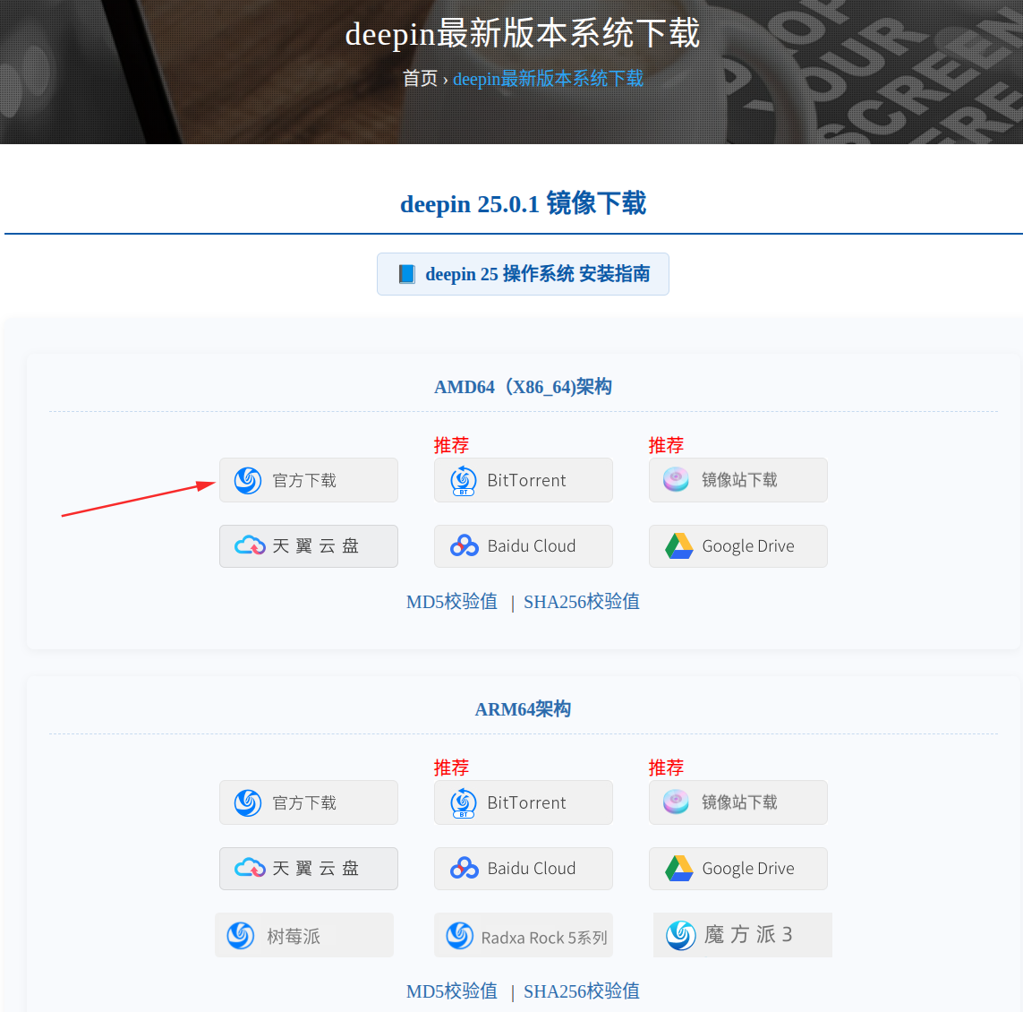The width and height of the screenshot is (1023, 1012).
Task: Click the BitTorrent icon in the ARM64 section
Action: [464, 803]
